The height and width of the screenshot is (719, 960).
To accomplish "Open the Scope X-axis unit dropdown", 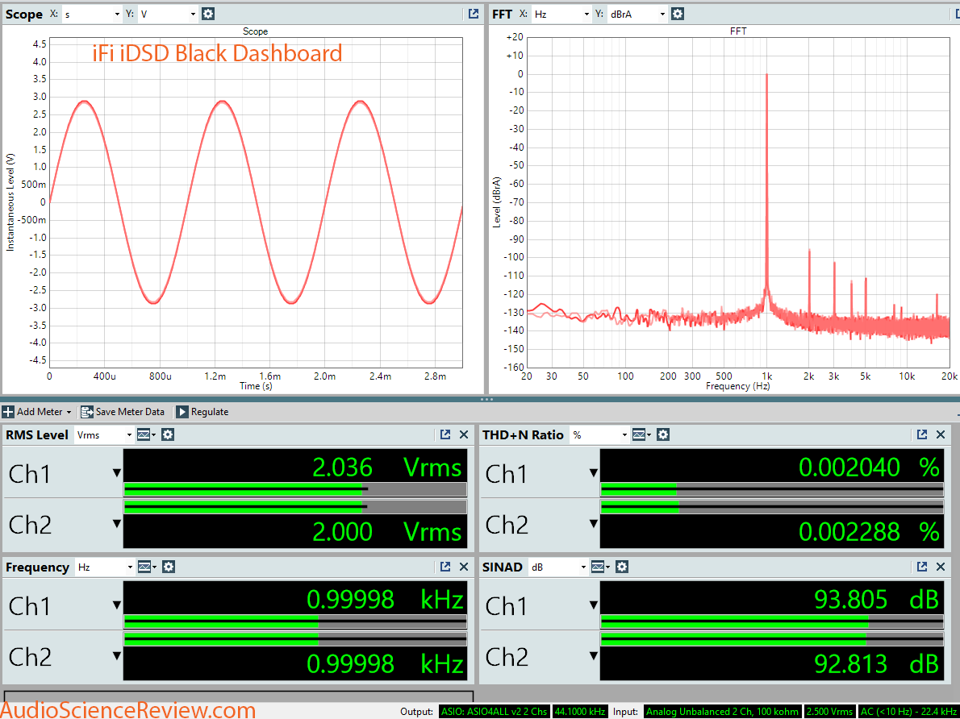I will click(x=91, y=14).
